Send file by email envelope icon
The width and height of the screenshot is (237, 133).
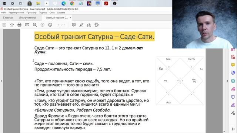[27, 25]
